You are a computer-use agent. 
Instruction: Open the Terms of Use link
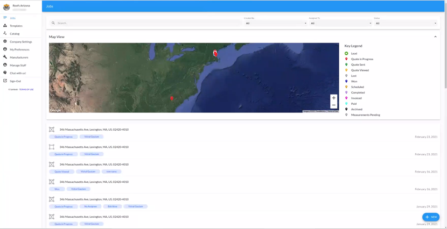(x=26, y=89)
